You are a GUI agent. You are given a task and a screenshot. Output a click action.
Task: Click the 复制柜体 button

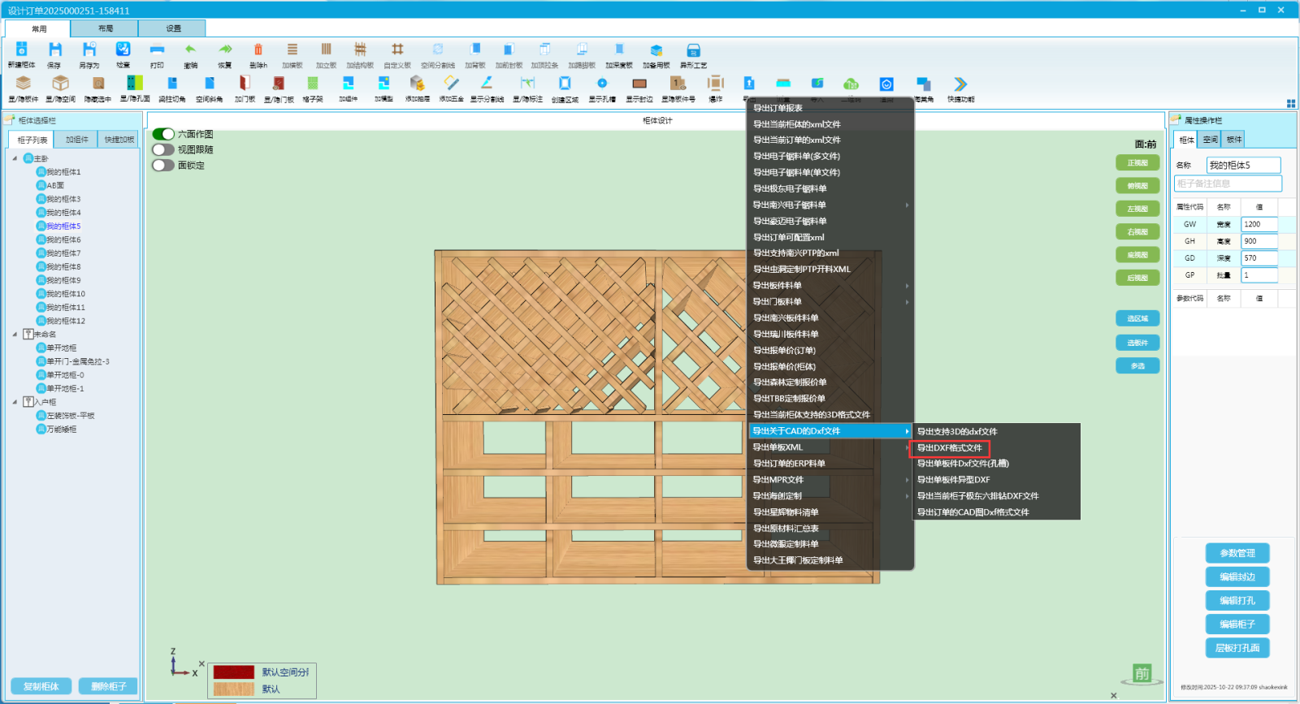41,686
